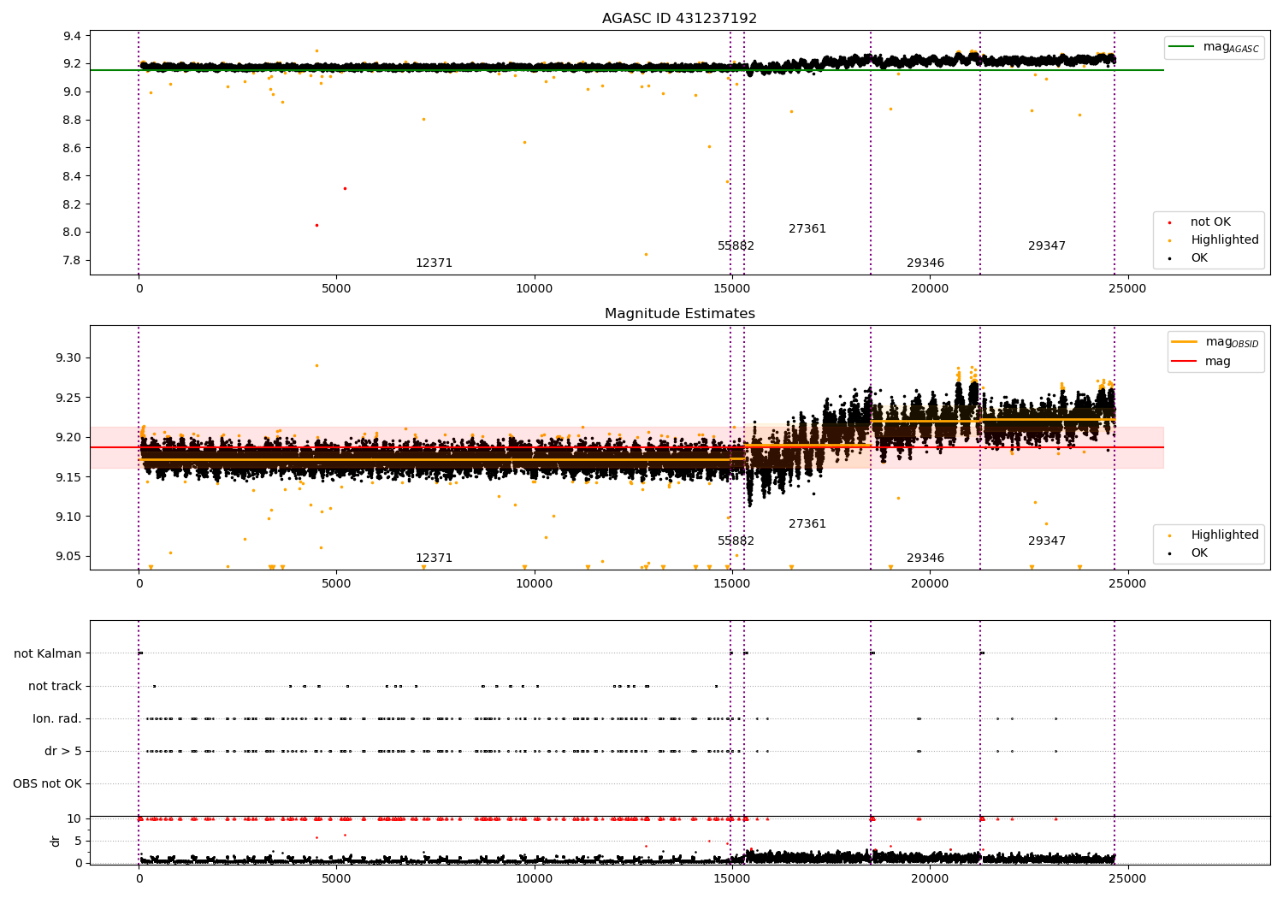This screenshot has height=898, width=1283.
Task: Click OBSID label 29346 in Magnitude Estimates plot
Action: (925, 558)
